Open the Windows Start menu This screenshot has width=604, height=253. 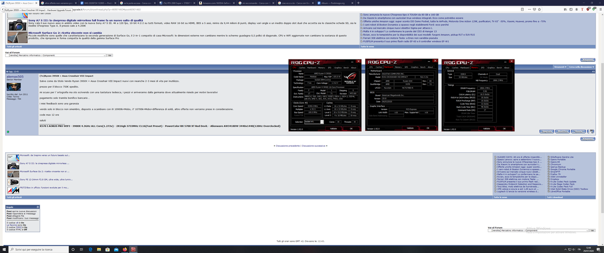(x=4, y=249)
